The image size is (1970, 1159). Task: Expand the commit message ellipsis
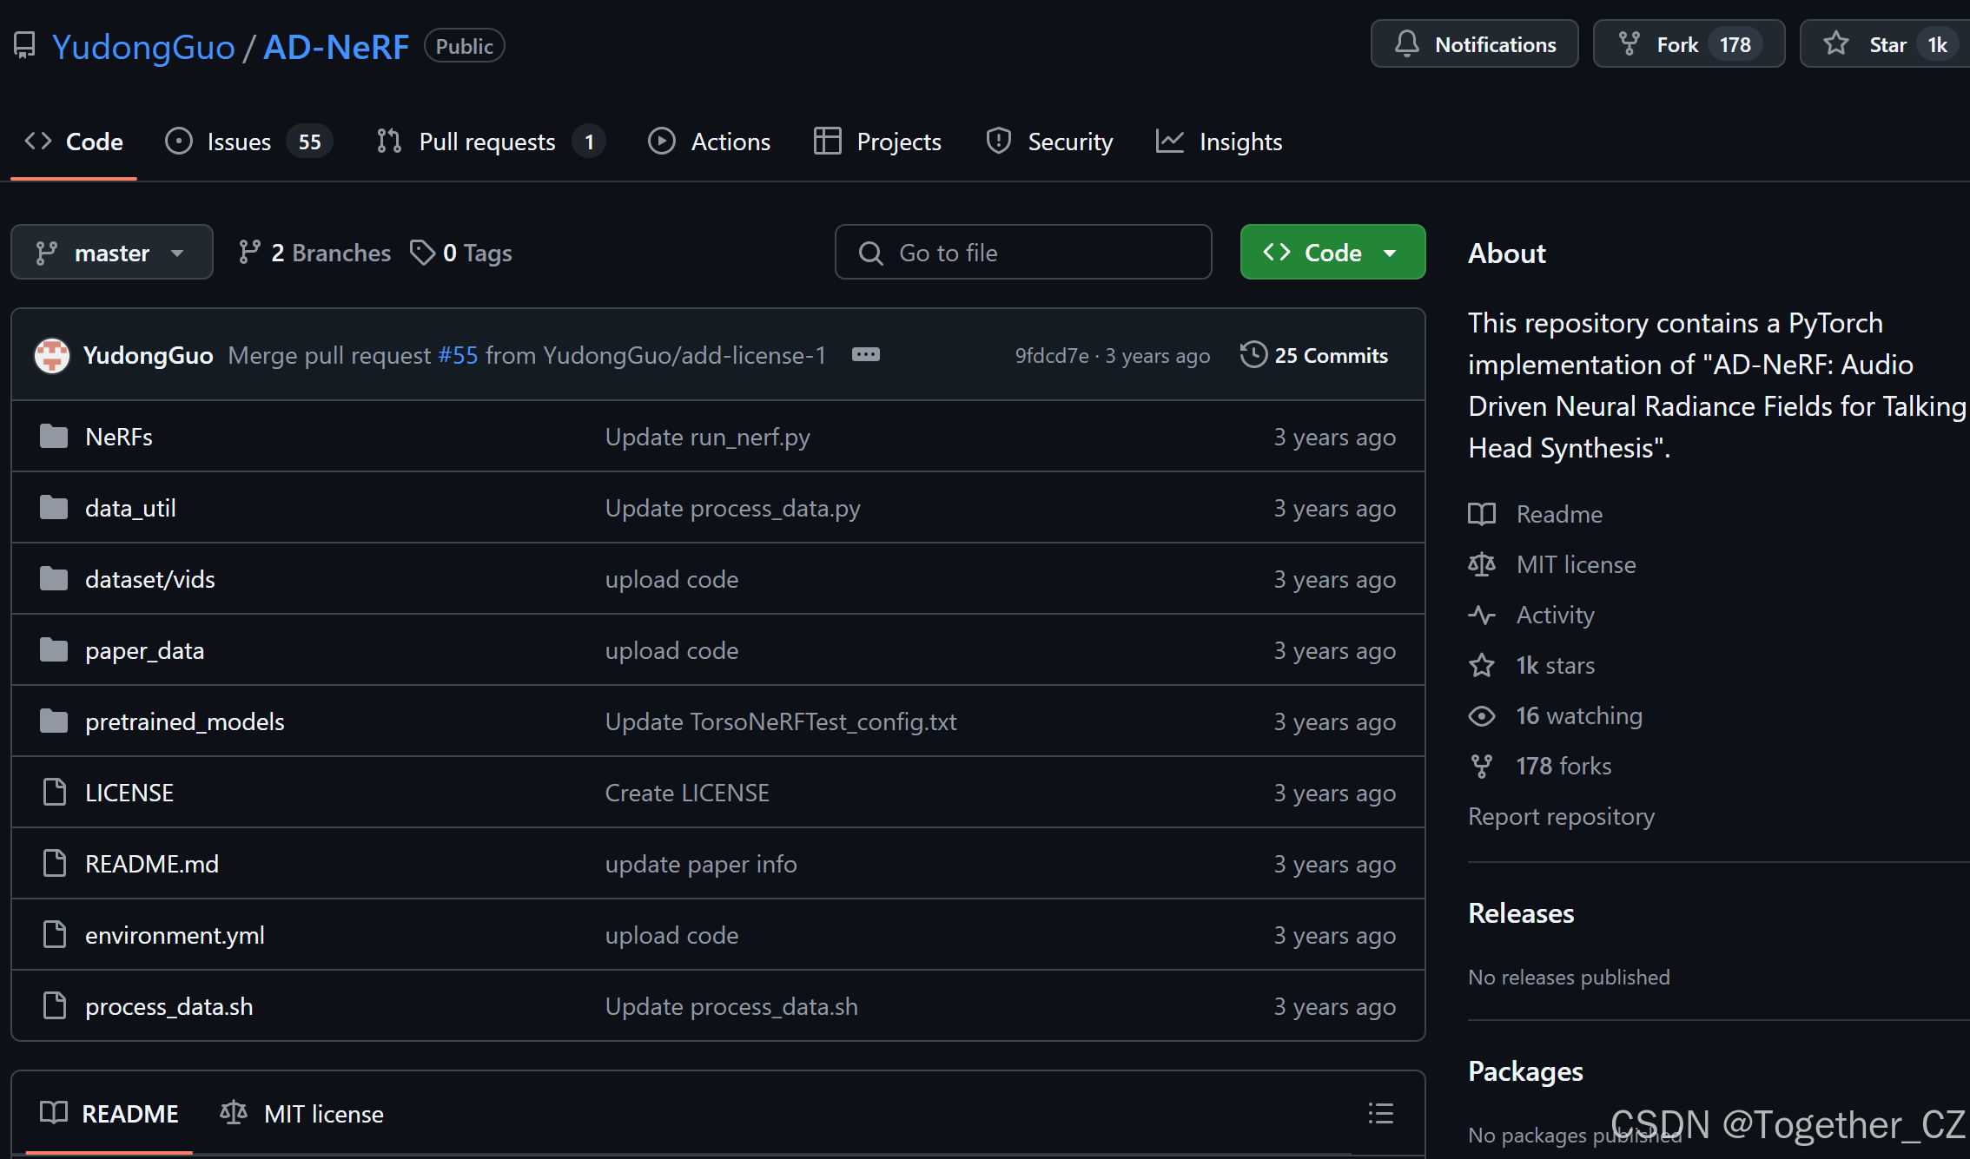tap(865, 355)
